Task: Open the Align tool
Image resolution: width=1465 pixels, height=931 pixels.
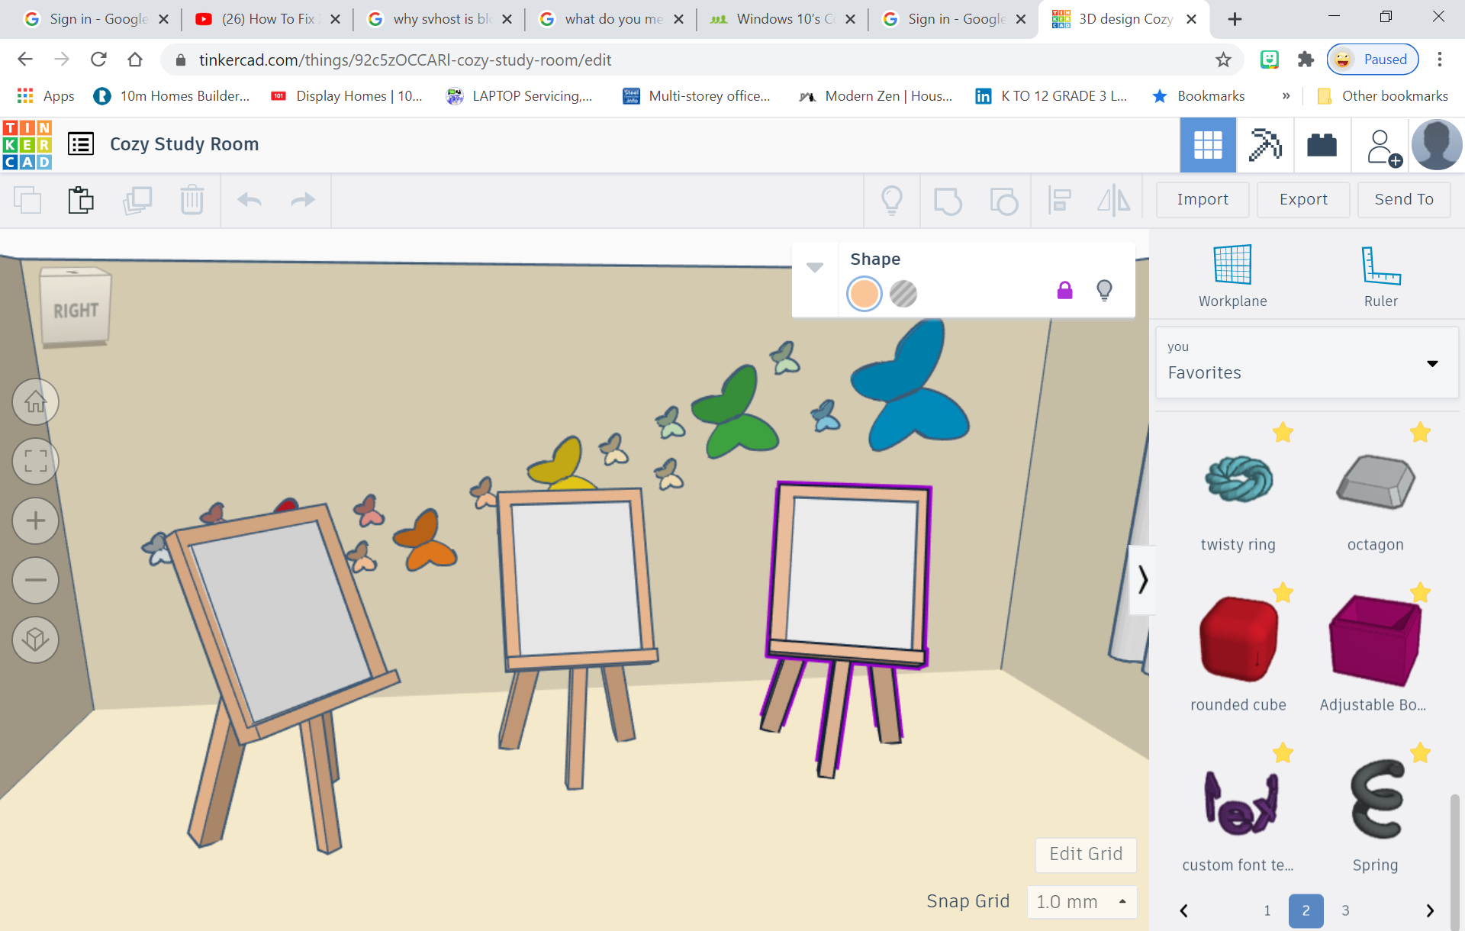Action: 1060,200
